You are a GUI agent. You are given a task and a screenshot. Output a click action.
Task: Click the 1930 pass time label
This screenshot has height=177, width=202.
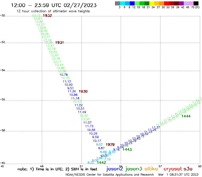tap(83, 91)
